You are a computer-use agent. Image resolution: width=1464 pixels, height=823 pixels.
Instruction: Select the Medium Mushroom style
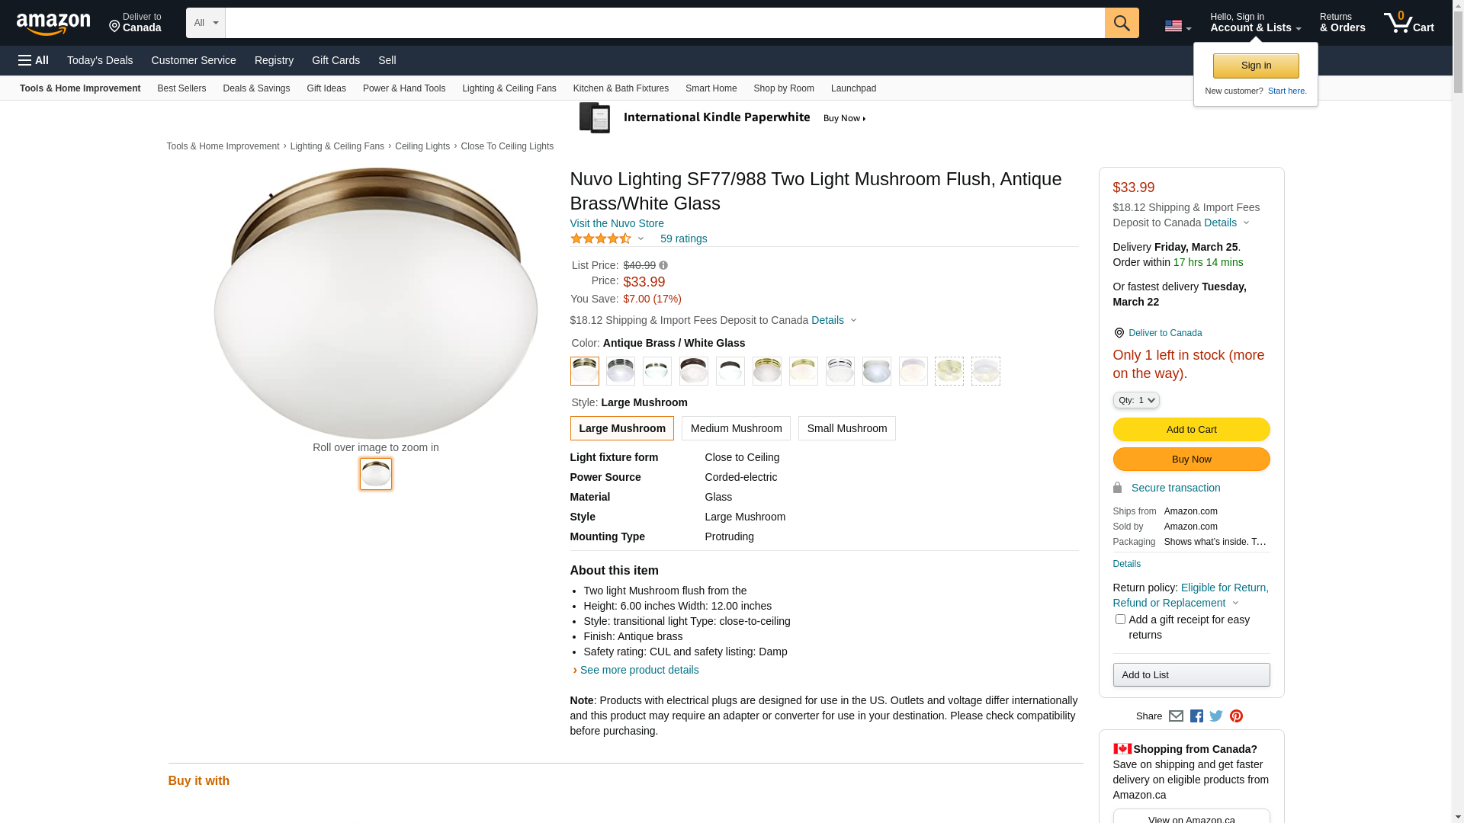[x=736, y=428]
